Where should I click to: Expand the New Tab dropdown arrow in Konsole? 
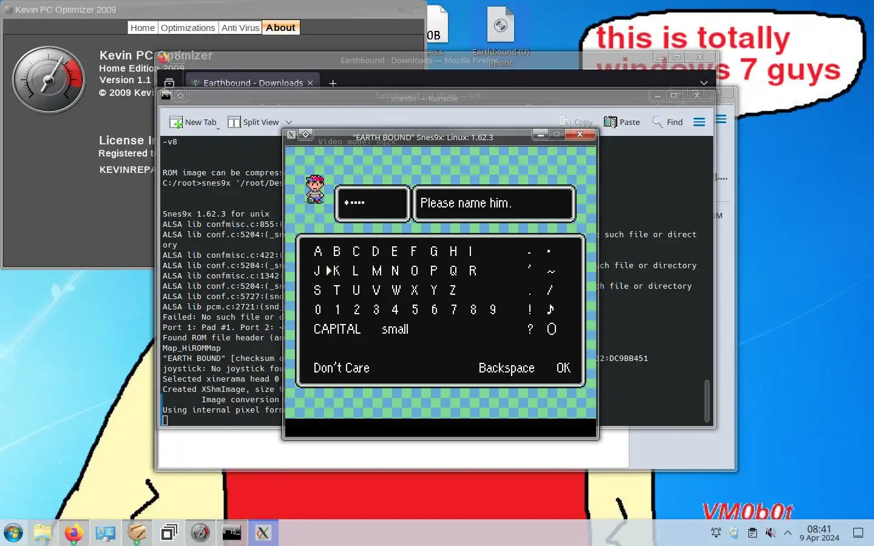[218, 128]
